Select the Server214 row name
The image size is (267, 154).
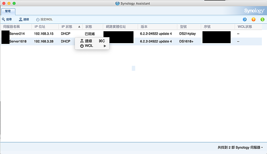tap(17, 33)
